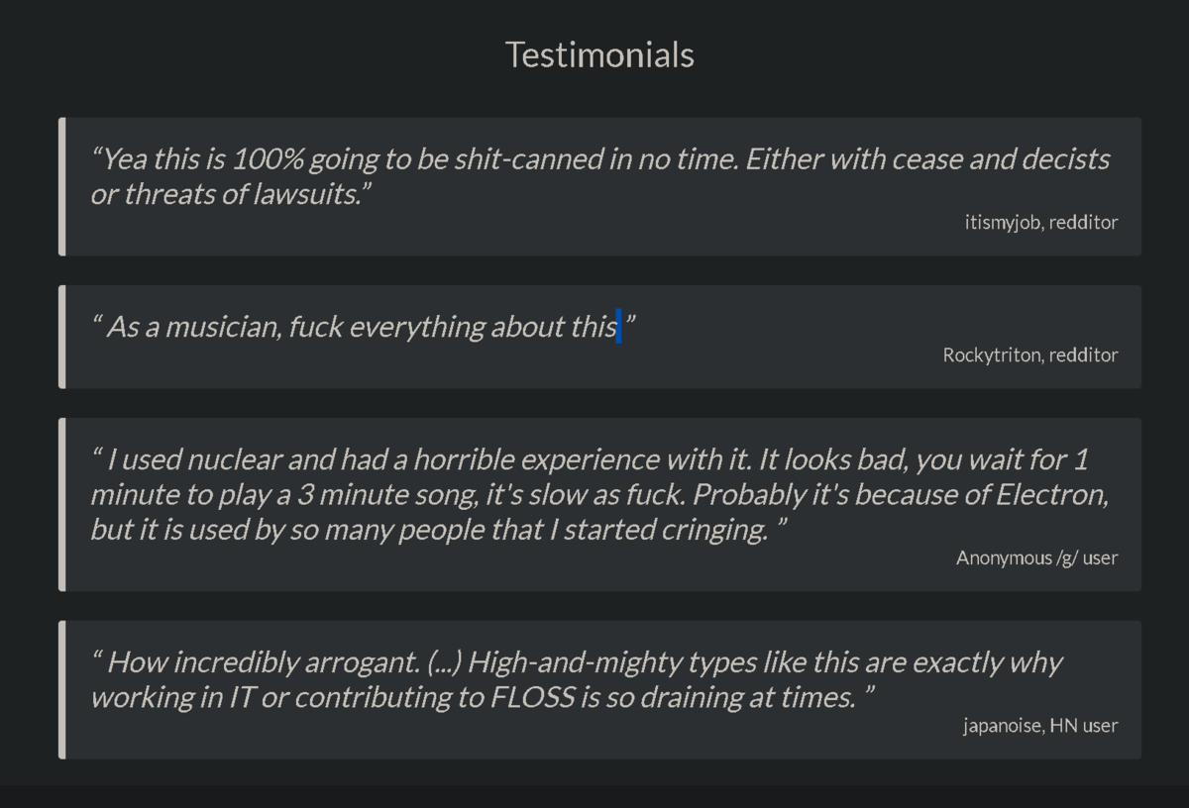Click the left accent bar of Rockytriton's testimonial
Viewport: 1189px width, 808px height.
[62, 337]
